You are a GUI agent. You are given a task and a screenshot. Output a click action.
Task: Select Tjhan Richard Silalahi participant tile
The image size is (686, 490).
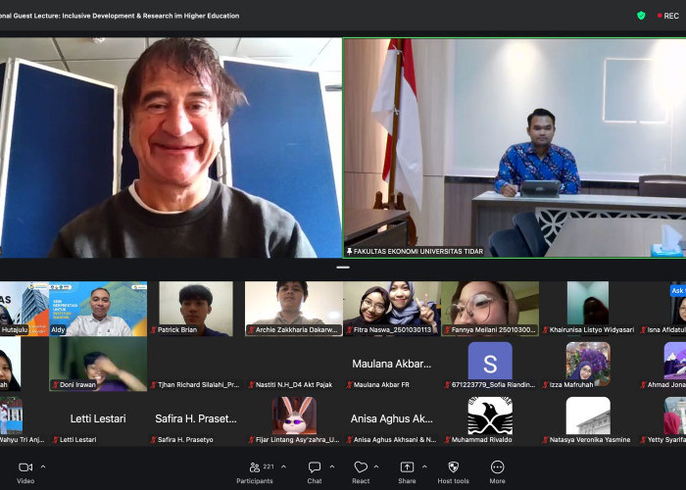pos(196,364)
